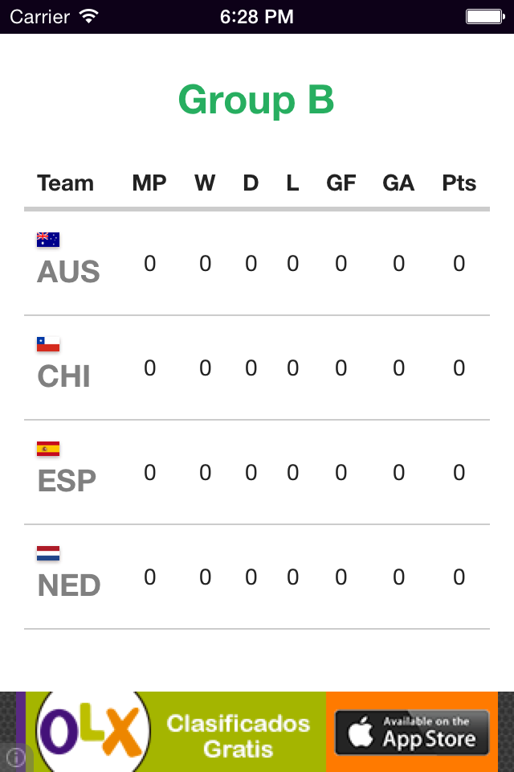Tap the Available on the App Store button
This screenshot has width=514, height=772.
click(412, 733)
